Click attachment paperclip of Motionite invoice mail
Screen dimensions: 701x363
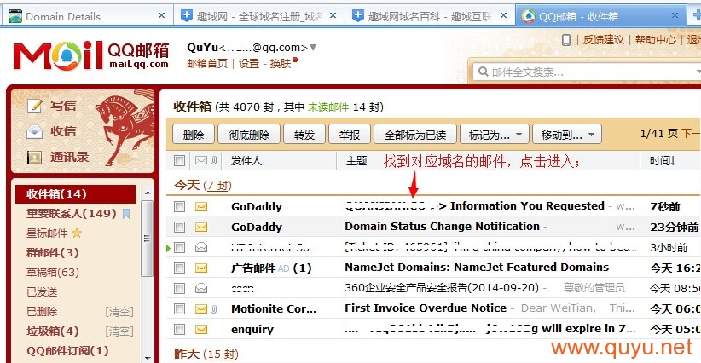point(214,308)
